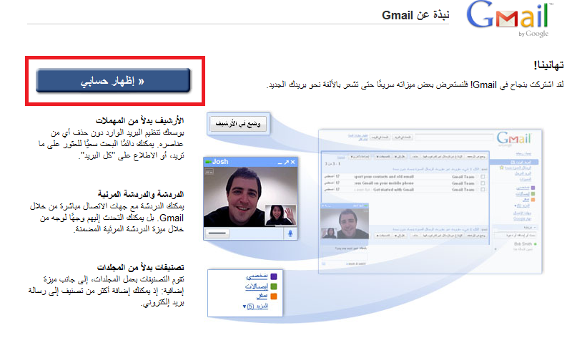The image size is (582, 343).
Task: Click heading تصنيفات بدلاً من المجلدات
Action: (x=140, y=267)
